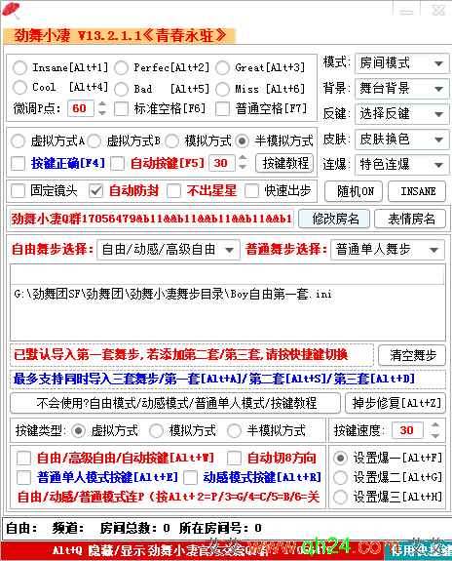Open the 皮肤 dropdown showing 皮肤换色

(402, 140)
